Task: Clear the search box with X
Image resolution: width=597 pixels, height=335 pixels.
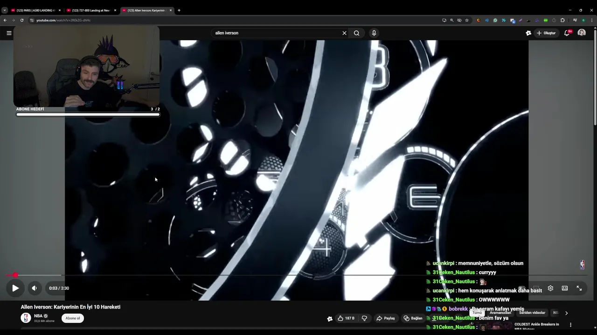Action: click(x=344, y=33)
